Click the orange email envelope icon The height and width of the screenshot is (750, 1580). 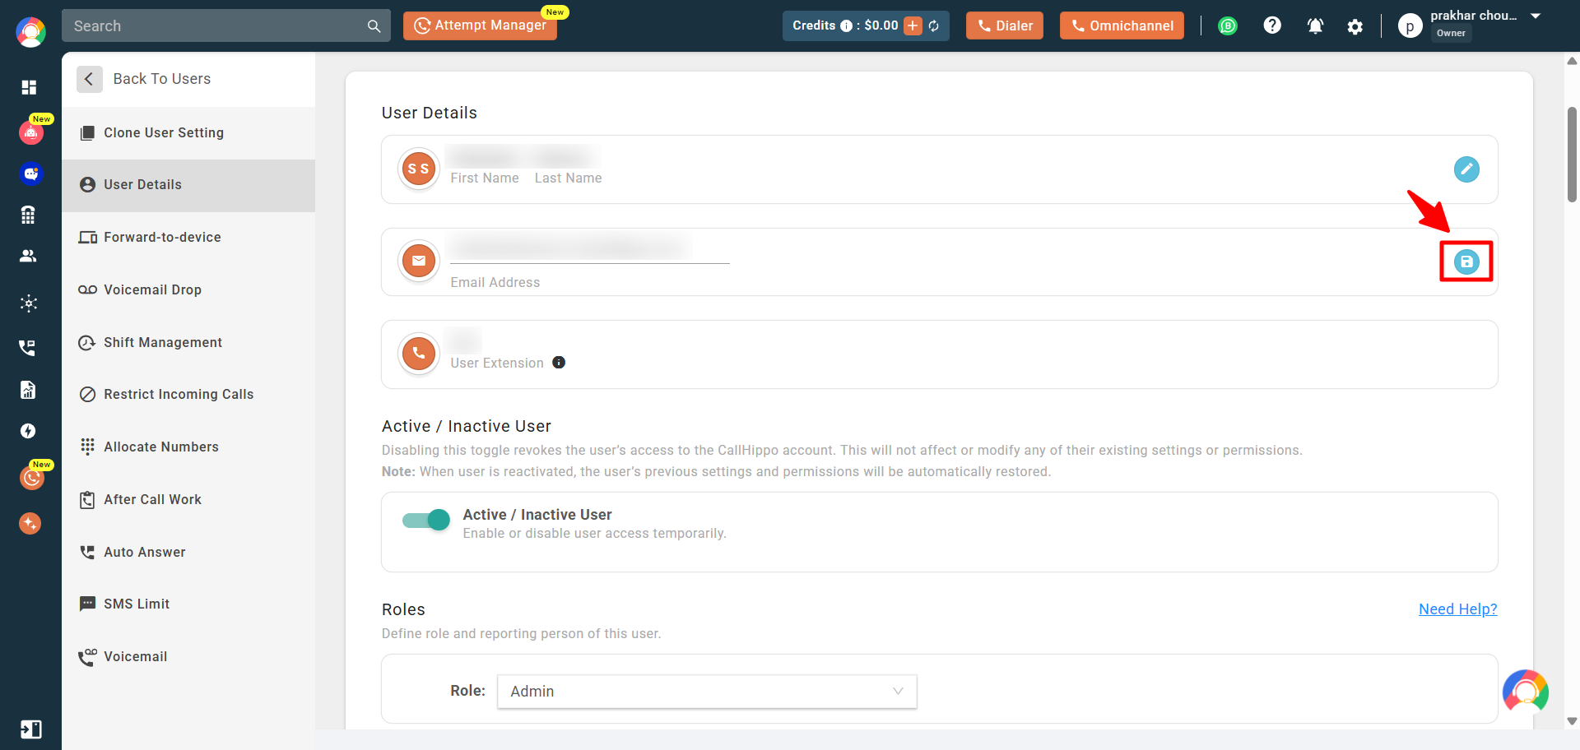pyautogui.click(x=419, y=262)
